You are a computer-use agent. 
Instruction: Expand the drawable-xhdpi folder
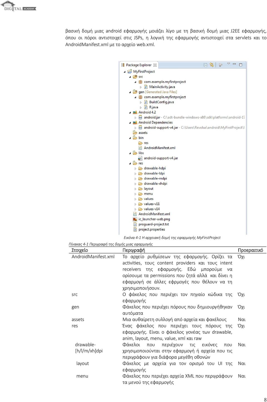point(135,184)
